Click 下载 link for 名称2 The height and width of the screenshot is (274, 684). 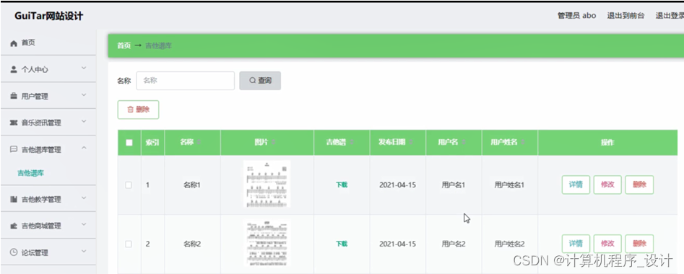click(x=342, y=244)
